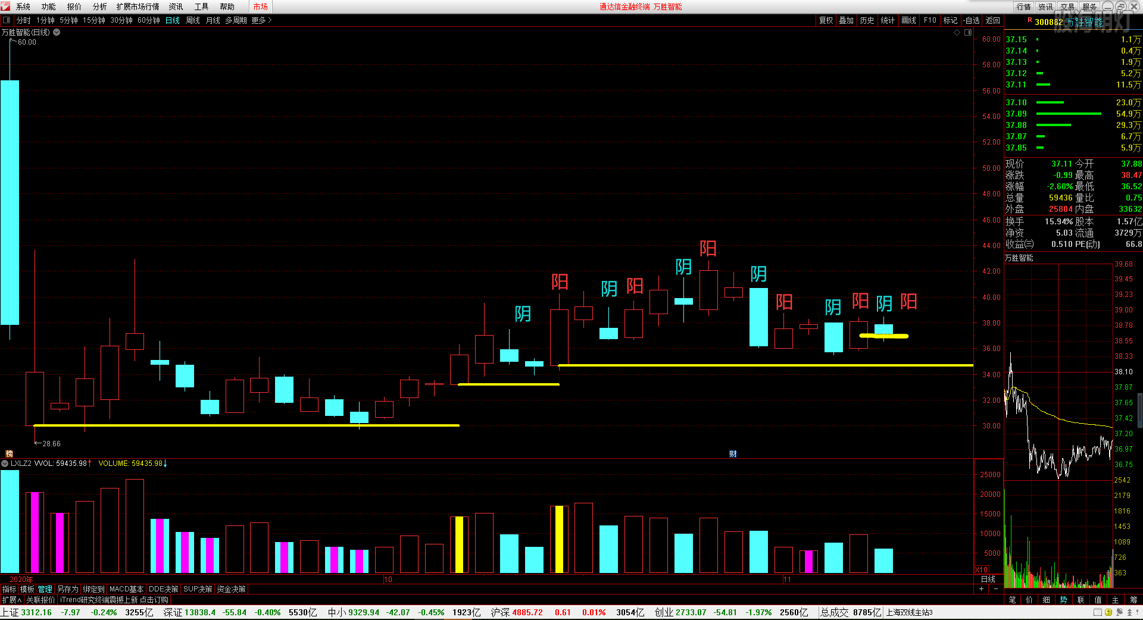Open the chart title dropdown circle icon
Screen dimensions: 1143x620
click(57, 32)
